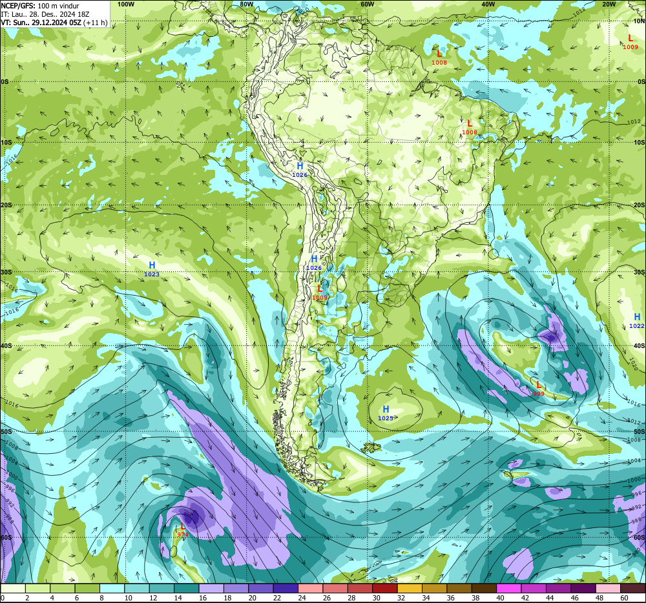Pick the pale 0–2 legend swatch
The height and width of the screenshot is (603, 646).
(13, 589)
